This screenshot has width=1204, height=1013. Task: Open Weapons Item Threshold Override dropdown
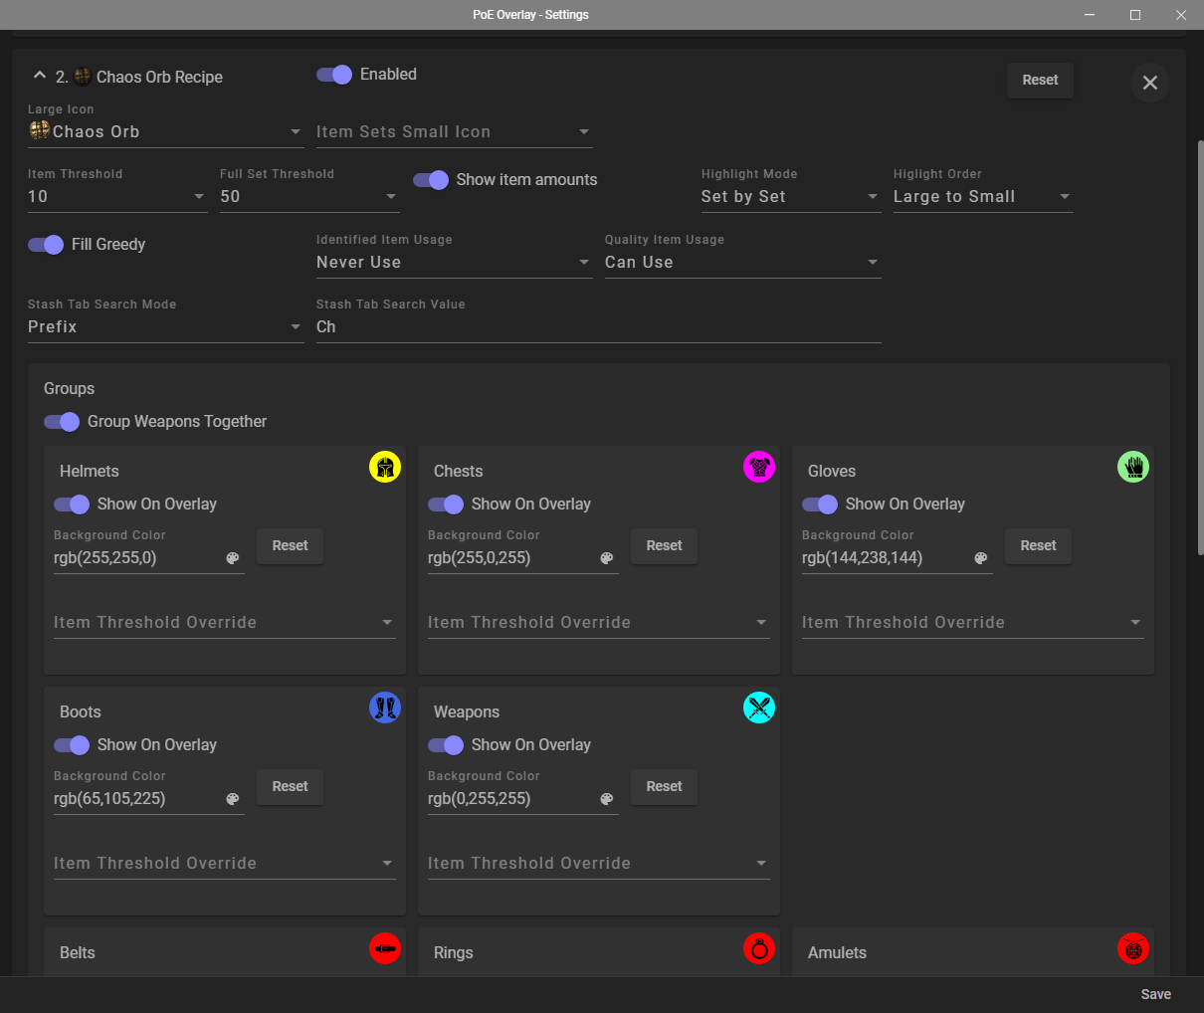pos(599,863)
